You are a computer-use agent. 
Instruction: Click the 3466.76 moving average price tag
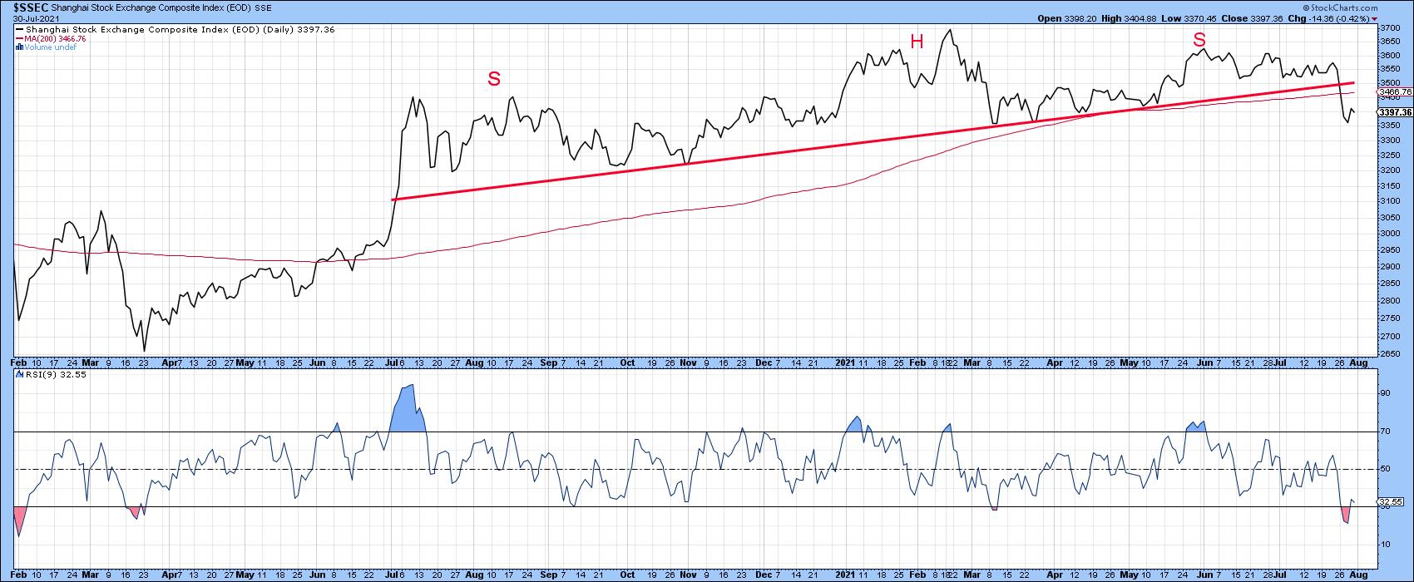[1394, 92]
